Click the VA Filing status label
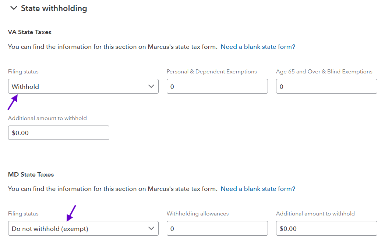385x243 pixels. click(23, 72)
